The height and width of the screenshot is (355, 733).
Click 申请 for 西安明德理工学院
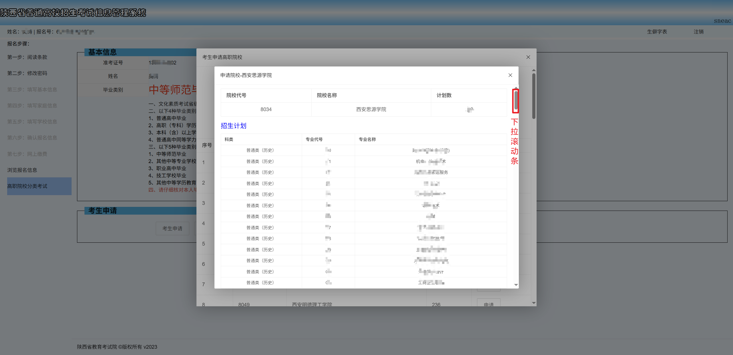pos(488,304)
